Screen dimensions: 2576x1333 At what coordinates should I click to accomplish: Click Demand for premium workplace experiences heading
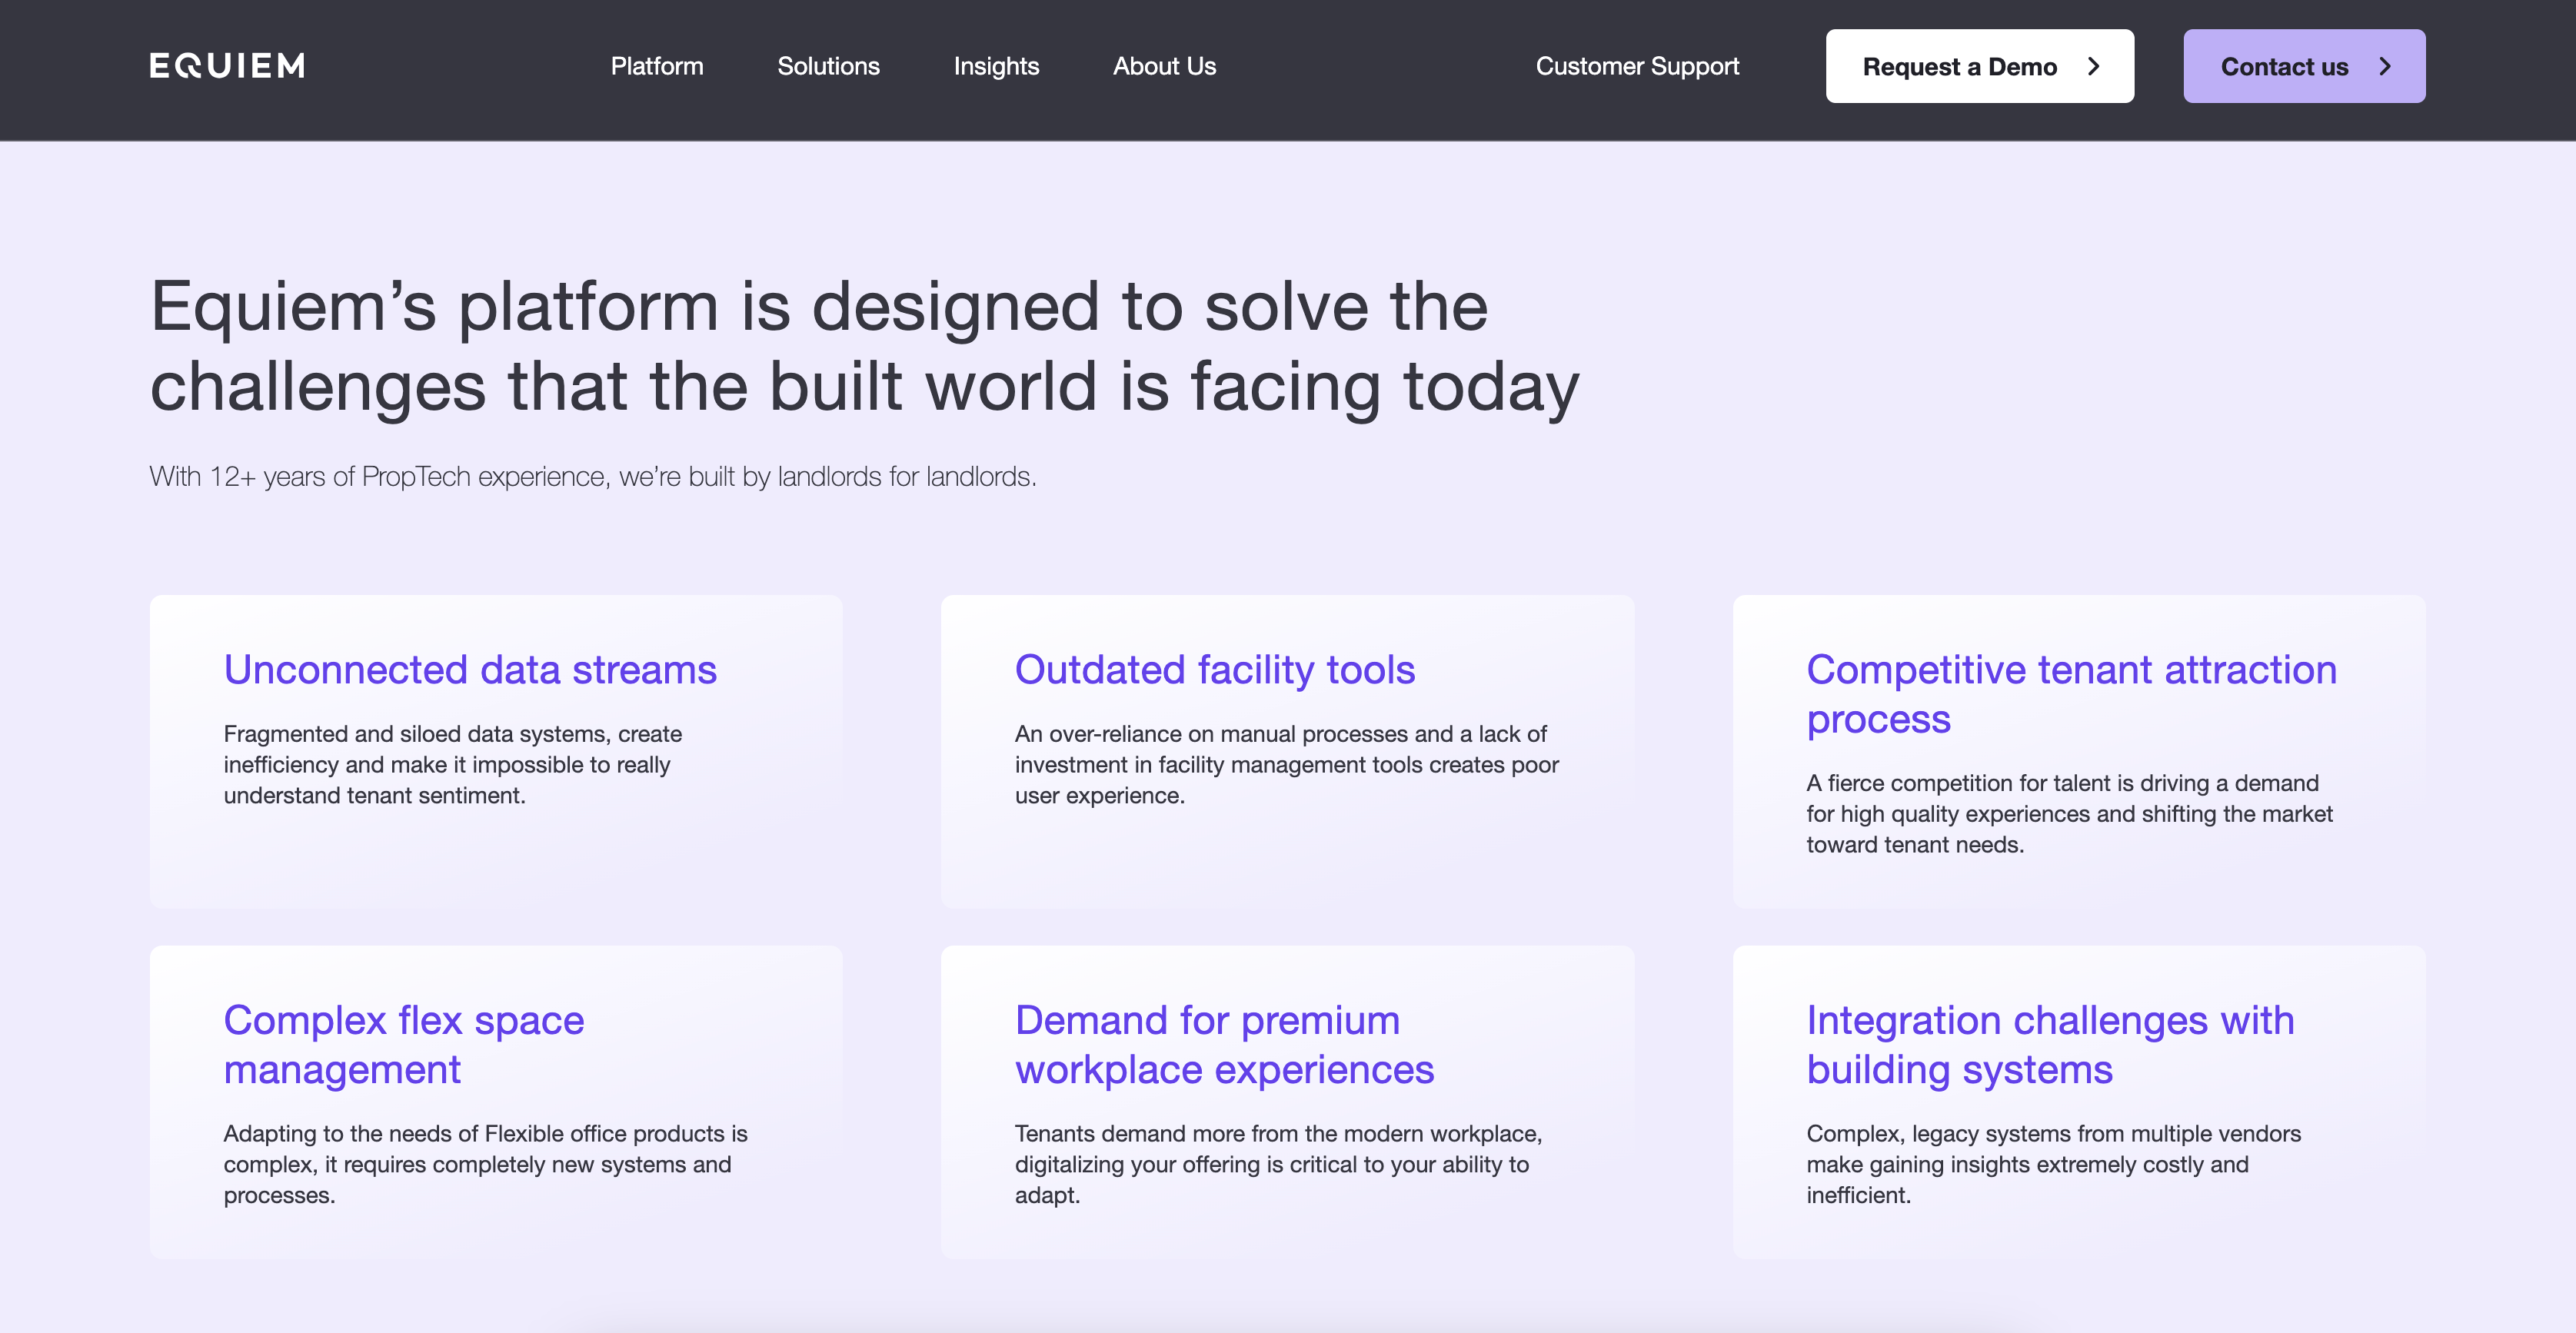[x=1223, y=1044]
